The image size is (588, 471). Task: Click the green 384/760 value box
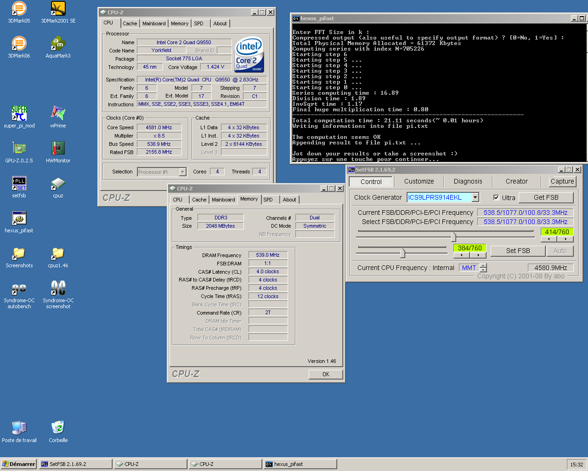click(x=469, y=248)
